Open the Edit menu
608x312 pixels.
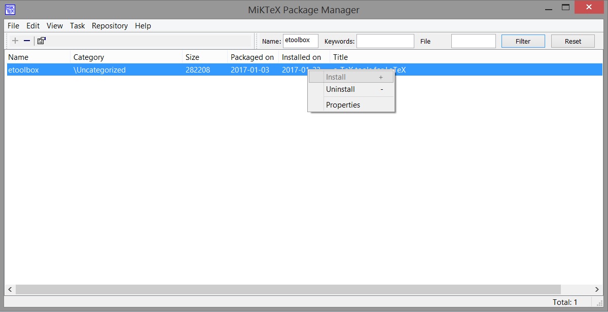tap(33, 25)
